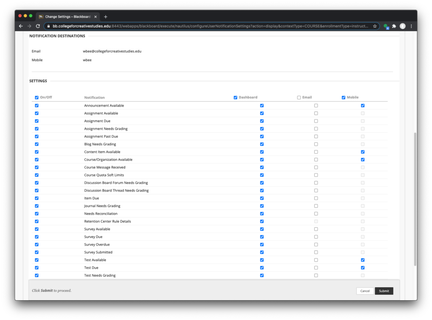Uncheck Mobile column header checkbox
The height and width of the screenshot is (320, 432).
[343, 98]
